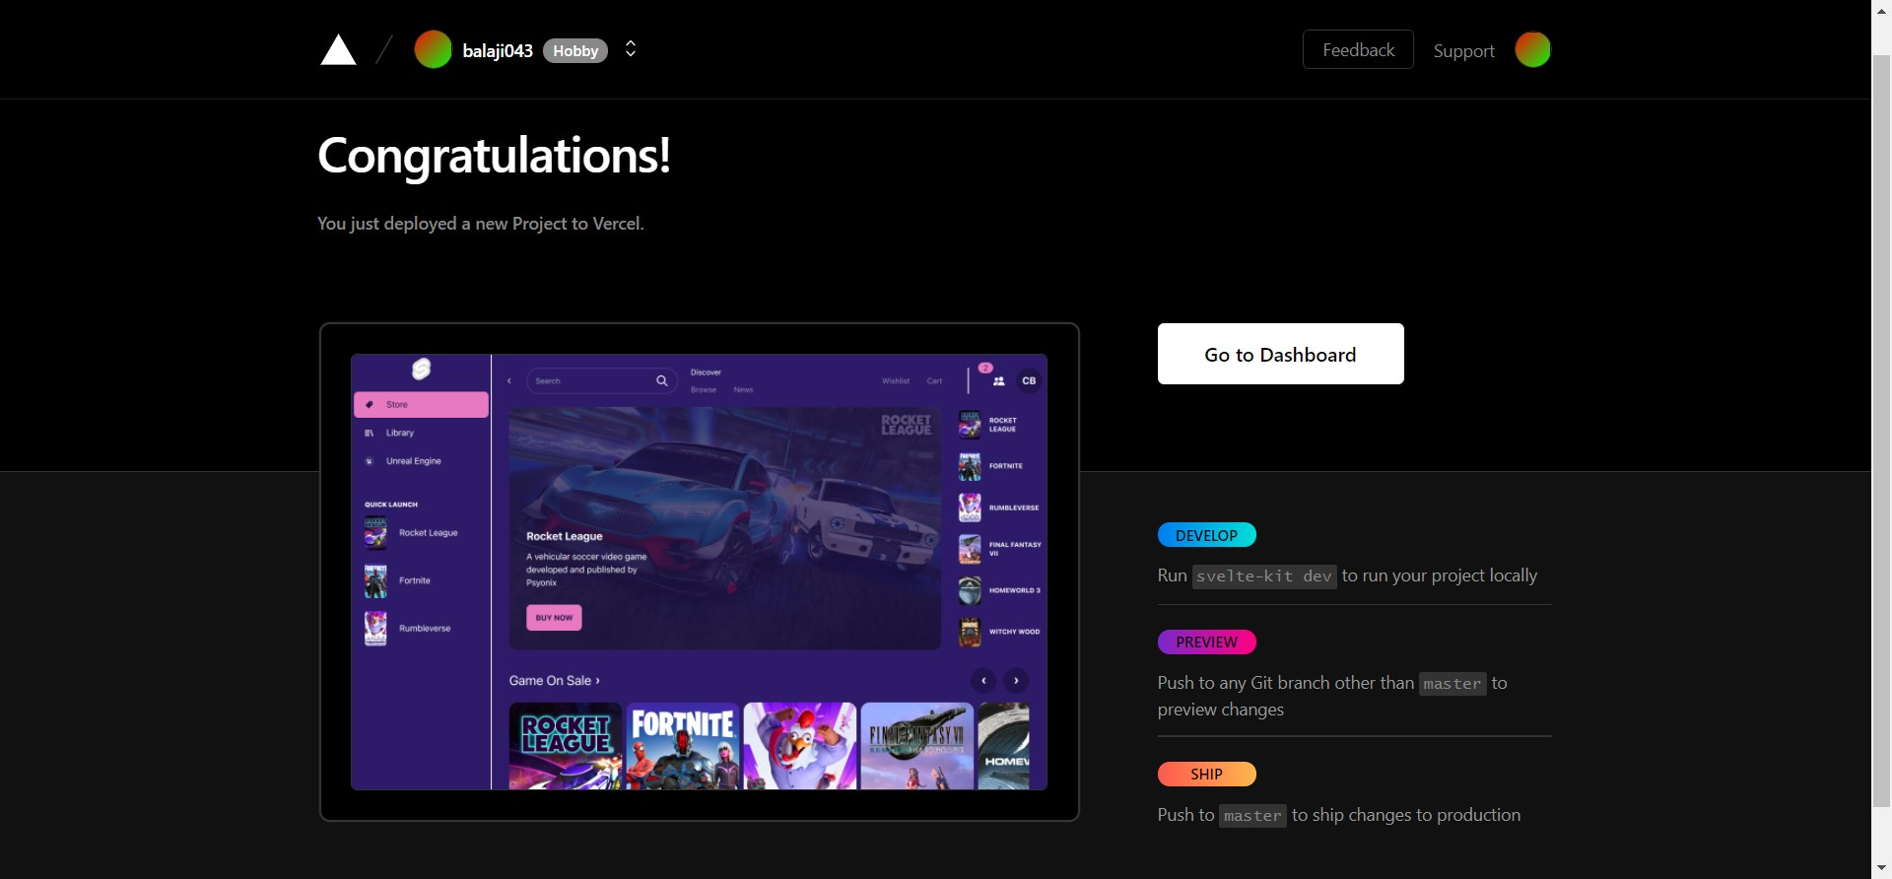Click Final Fantasy sale card in preview
Viewport: 1892px width, 879px height.
click(x=917, y=746)
